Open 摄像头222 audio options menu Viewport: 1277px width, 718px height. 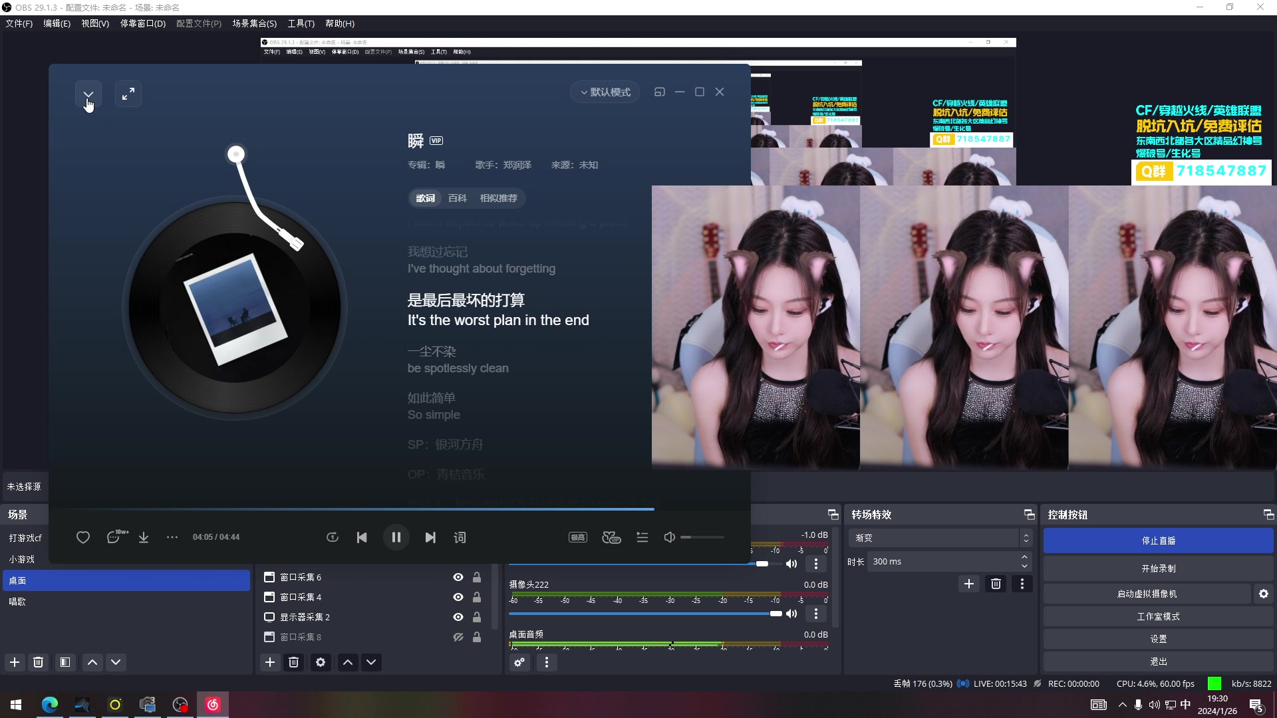pos(816,614)
